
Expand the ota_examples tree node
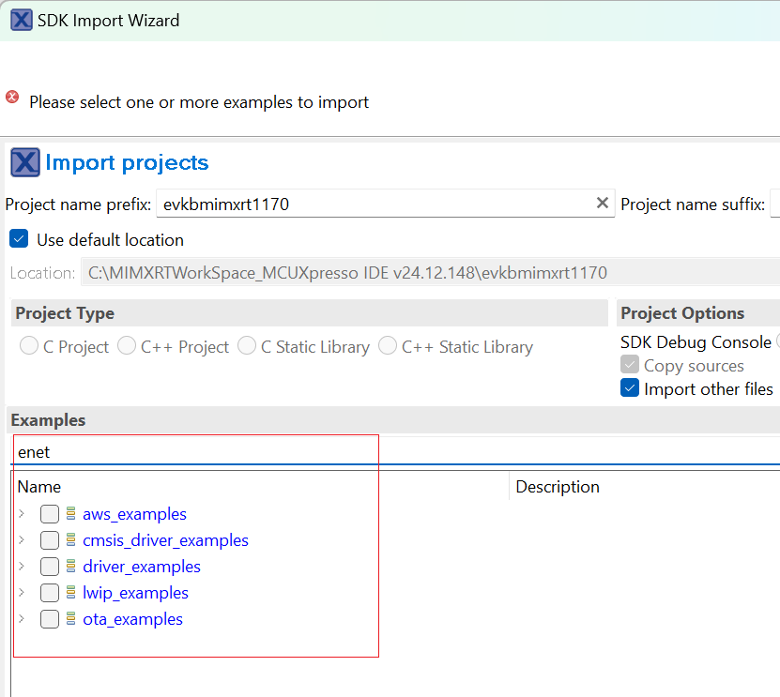point(22,619)
